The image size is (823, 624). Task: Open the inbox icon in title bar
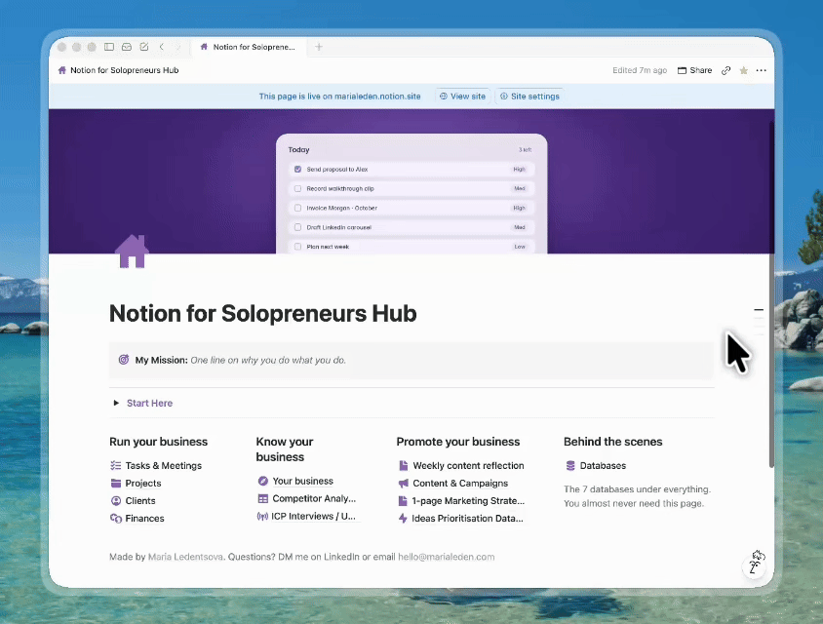tap(127, 47)
